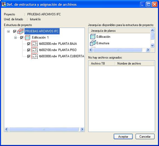Confirm with the Aceptar button

(x=123, y=137)
